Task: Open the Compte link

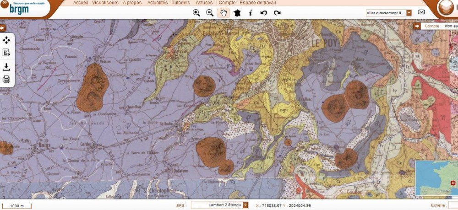Action: (227, 3)
